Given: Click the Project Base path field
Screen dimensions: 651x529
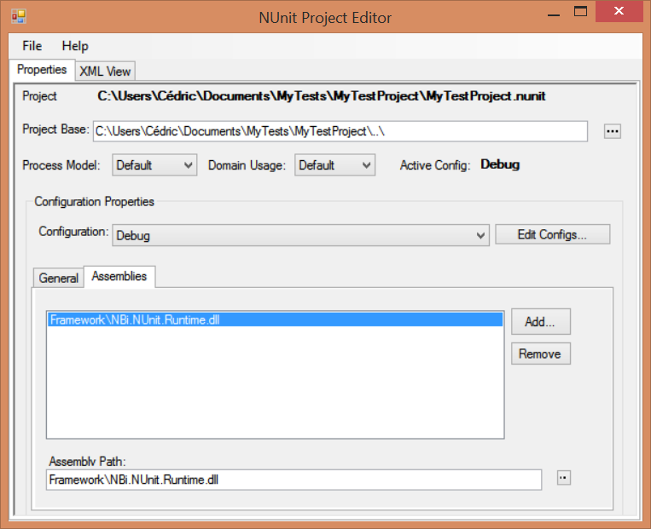Looking at the screenshot, I should tap(340, 131).
